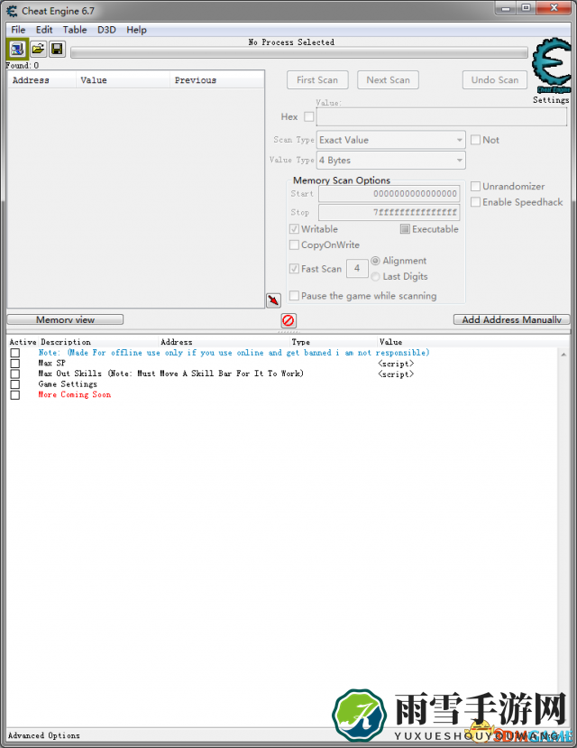Open Advanced Options
Screen dimensions: 577x748
coord(44,735)
